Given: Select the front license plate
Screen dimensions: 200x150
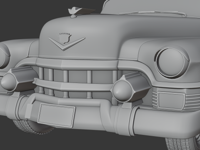Looking at the screenshot, I should coord(57,115).
